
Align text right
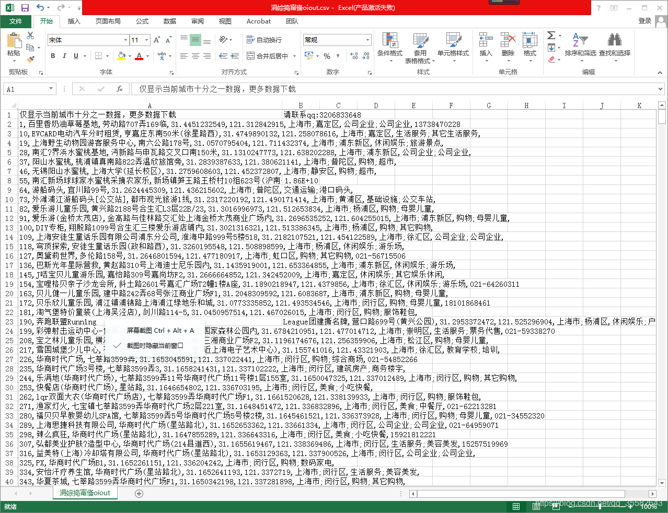tap(207, 56)
